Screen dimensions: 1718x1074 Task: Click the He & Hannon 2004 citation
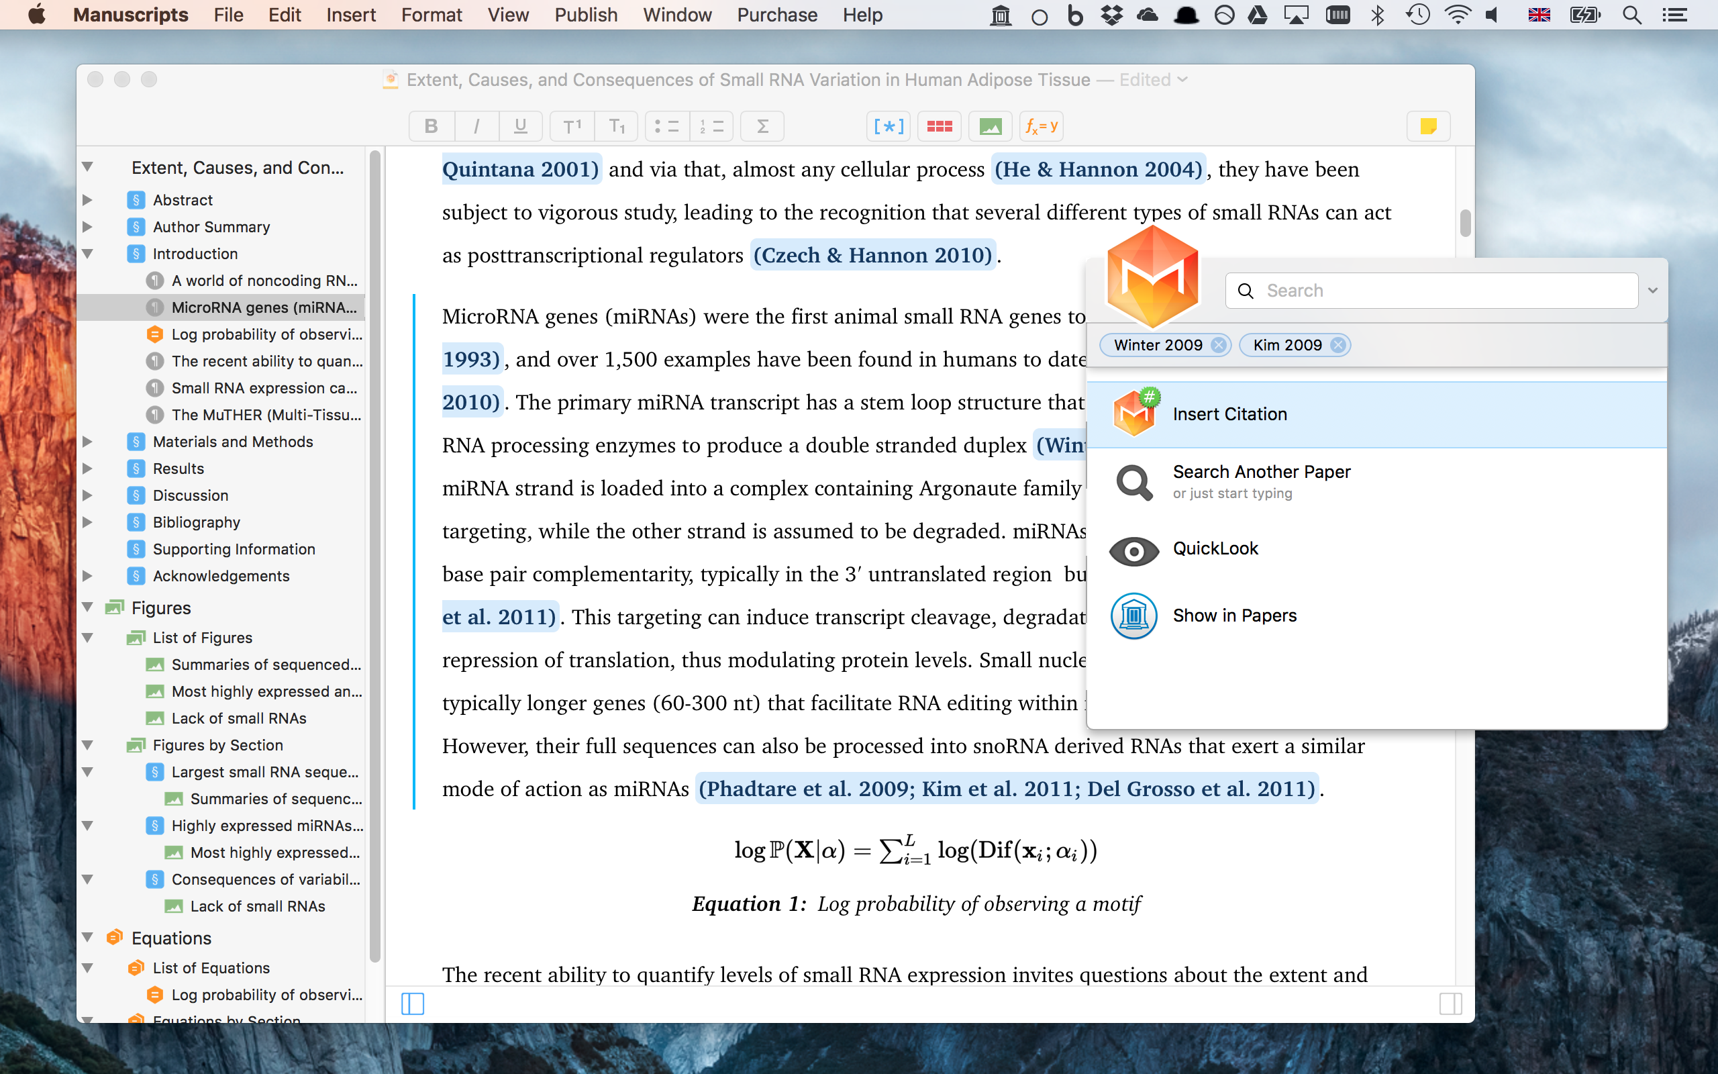1098,169
